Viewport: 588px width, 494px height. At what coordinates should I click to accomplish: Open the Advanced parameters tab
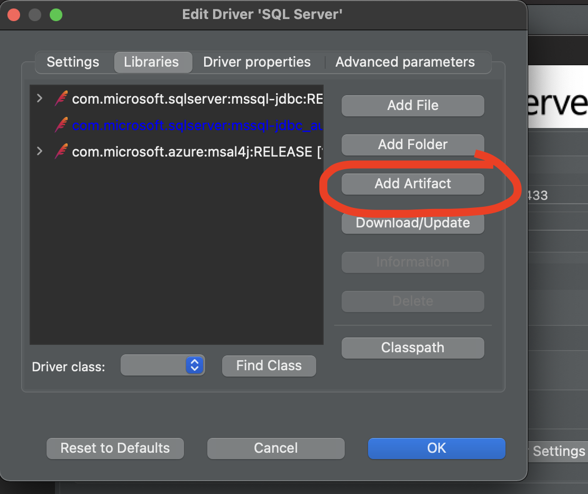405,62
